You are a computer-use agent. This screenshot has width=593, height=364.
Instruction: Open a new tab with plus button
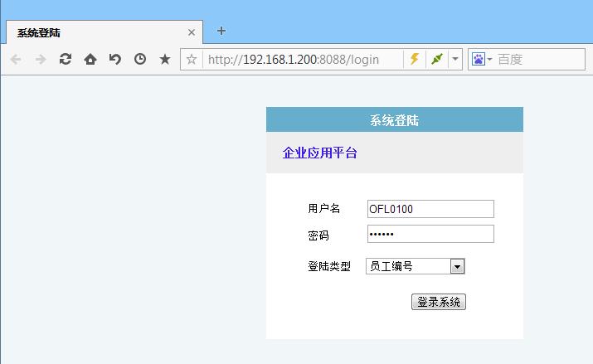click(x=221, y=32)
